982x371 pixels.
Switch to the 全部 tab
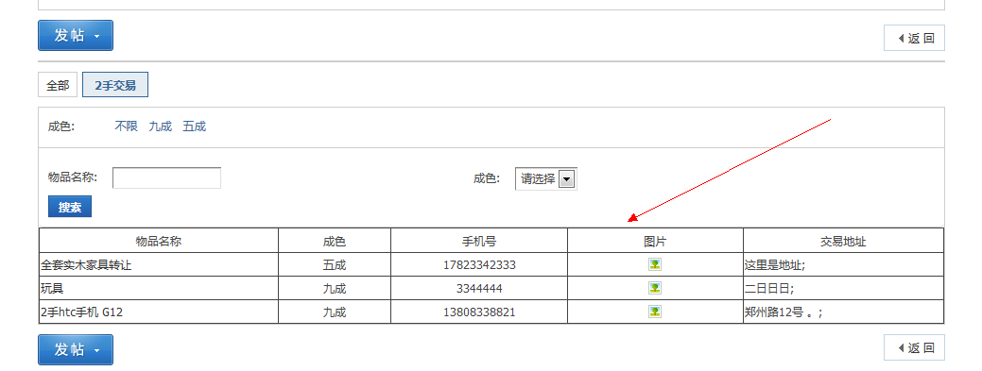pos(58,85)
